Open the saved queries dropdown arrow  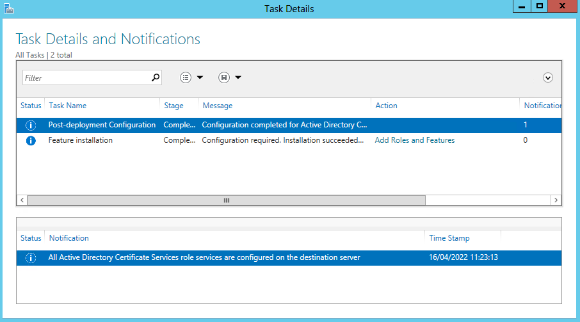point(238,77)
